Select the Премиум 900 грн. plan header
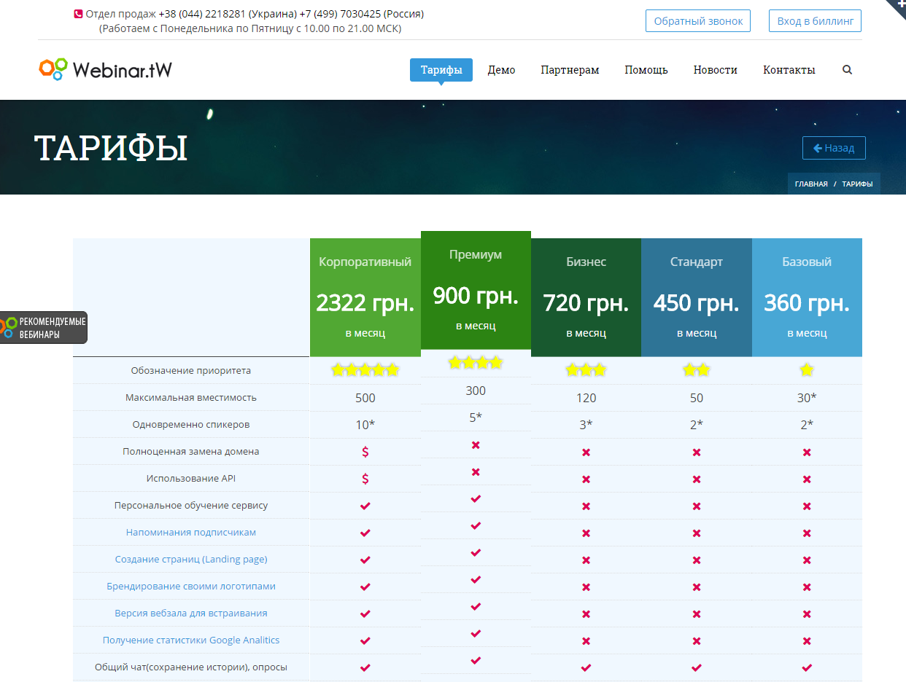Viewport: 906px width, 682px height. [476, 290]
